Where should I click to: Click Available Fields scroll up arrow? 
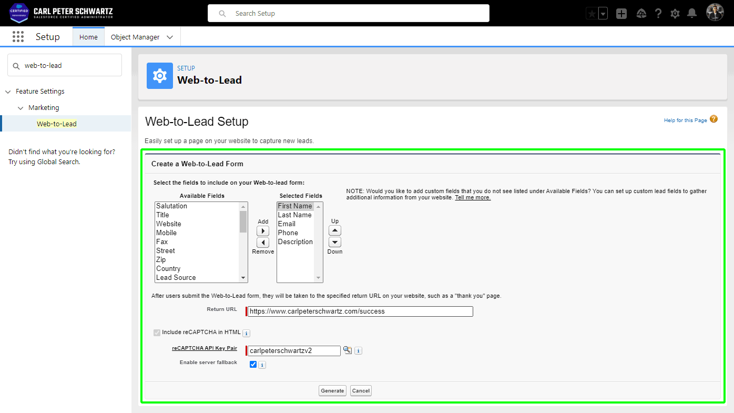pyautogui.click(x=243, y=207)
